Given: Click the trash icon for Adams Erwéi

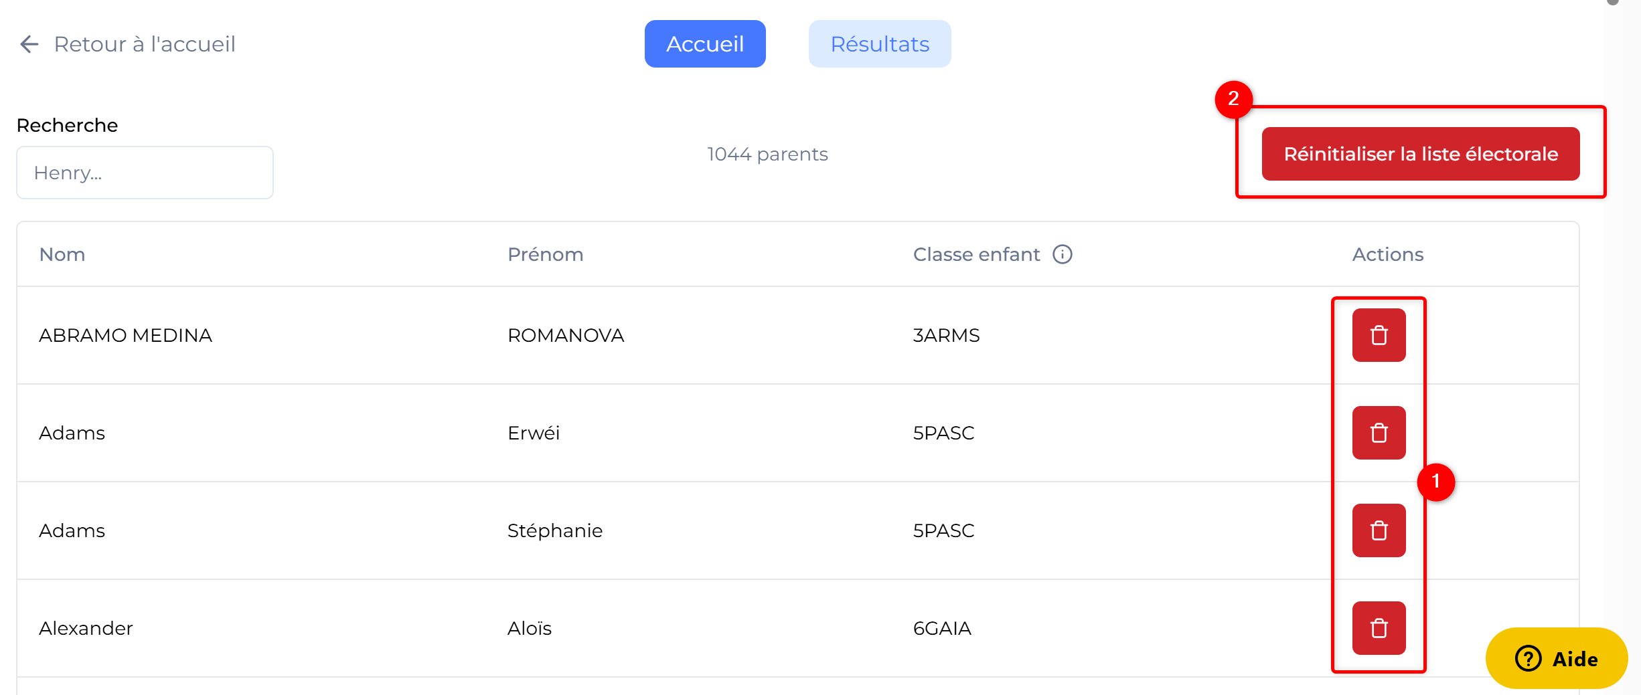Looking at the screenshot, I should coord(1378,433).
